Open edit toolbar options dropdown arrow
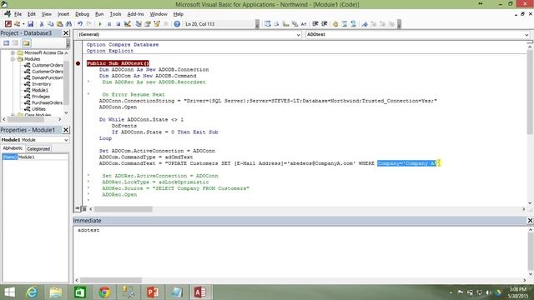This screenshot has width=534, height=300. [399, 24]
